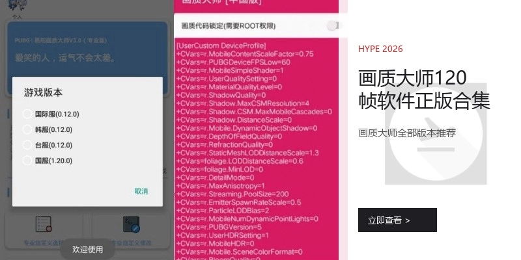Click the placeholder download thumbnail image

tap(436, 133)
